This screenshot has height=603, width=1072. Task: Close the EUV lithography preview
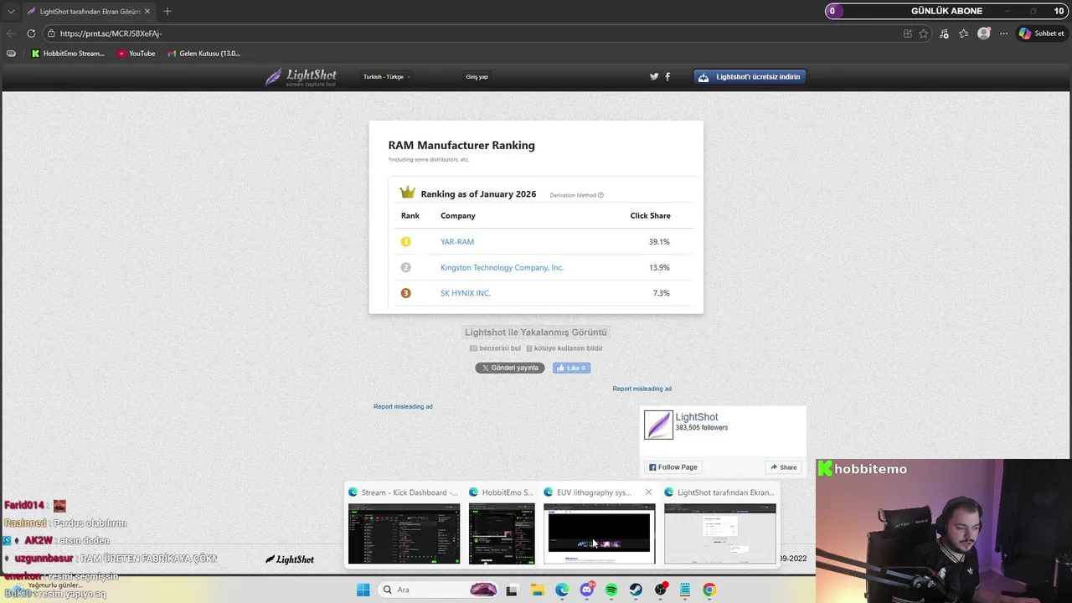point(648,492)
